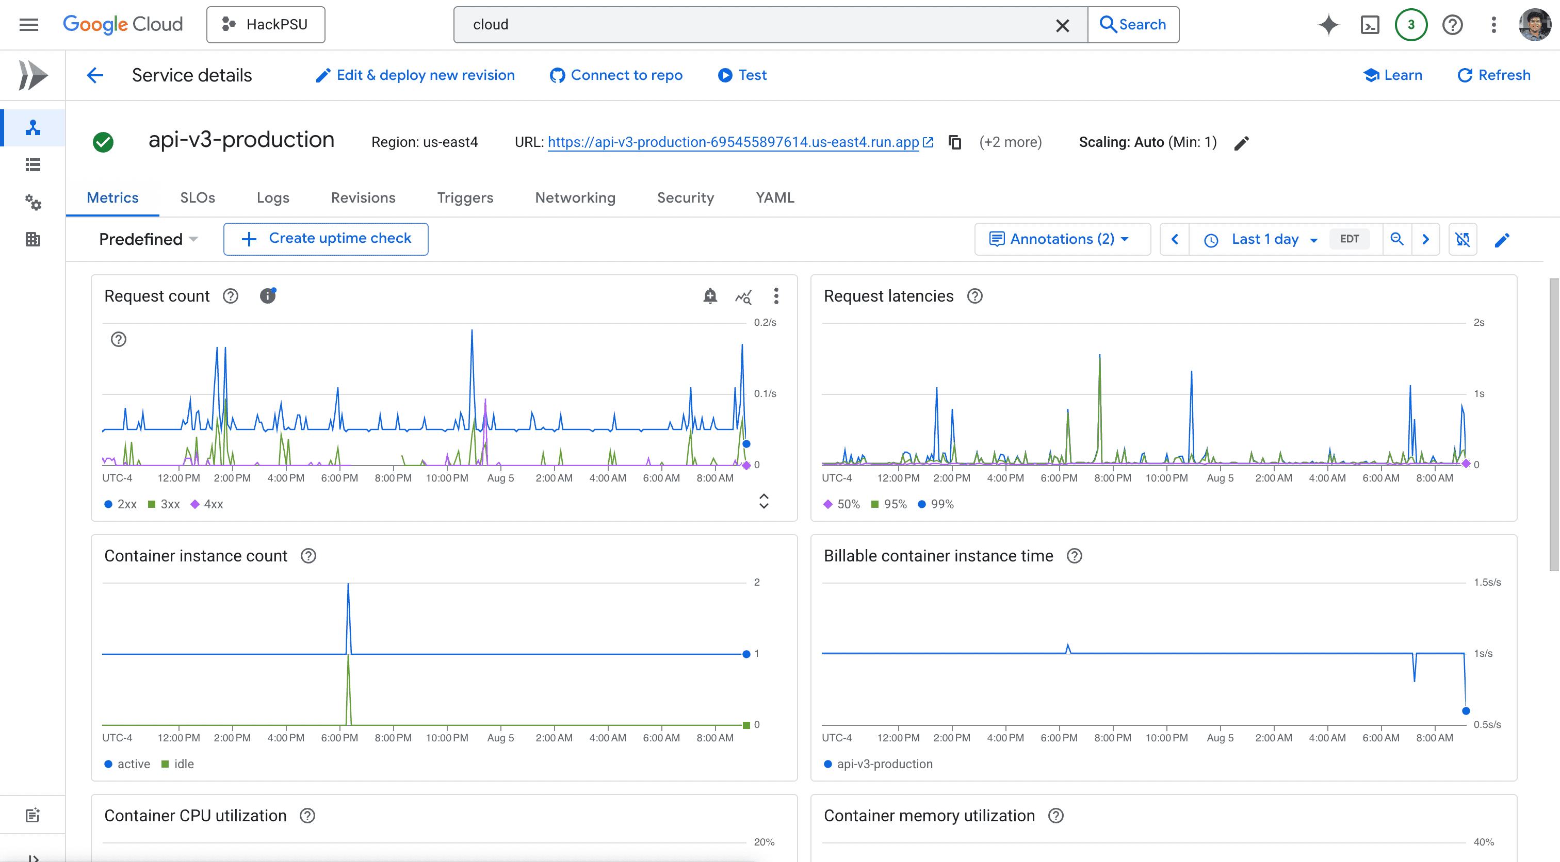
Task: Open Request count more options menu
Action: pos(776,296)
